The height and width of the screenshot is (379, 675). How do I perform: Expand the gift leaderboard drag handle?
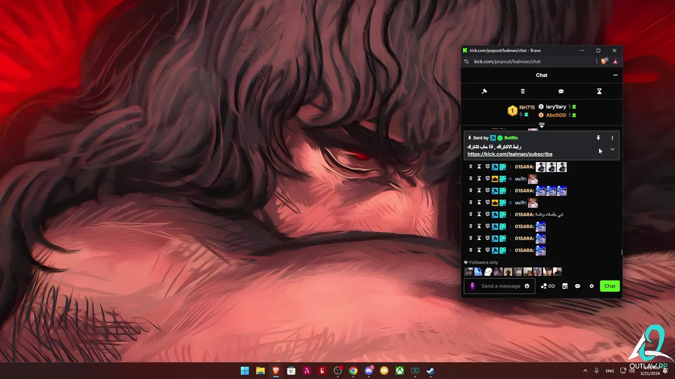point(542,125)
